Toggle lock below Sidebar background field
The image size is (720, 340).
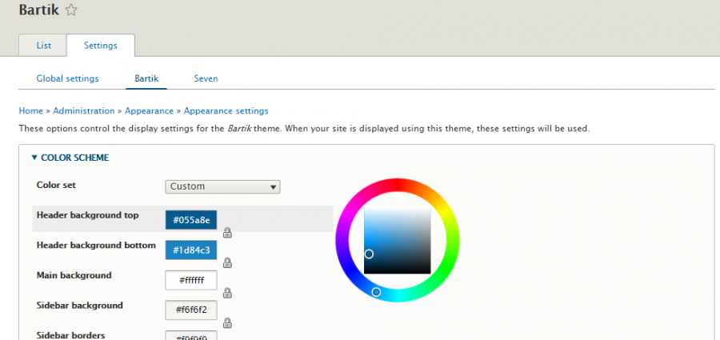227,323
